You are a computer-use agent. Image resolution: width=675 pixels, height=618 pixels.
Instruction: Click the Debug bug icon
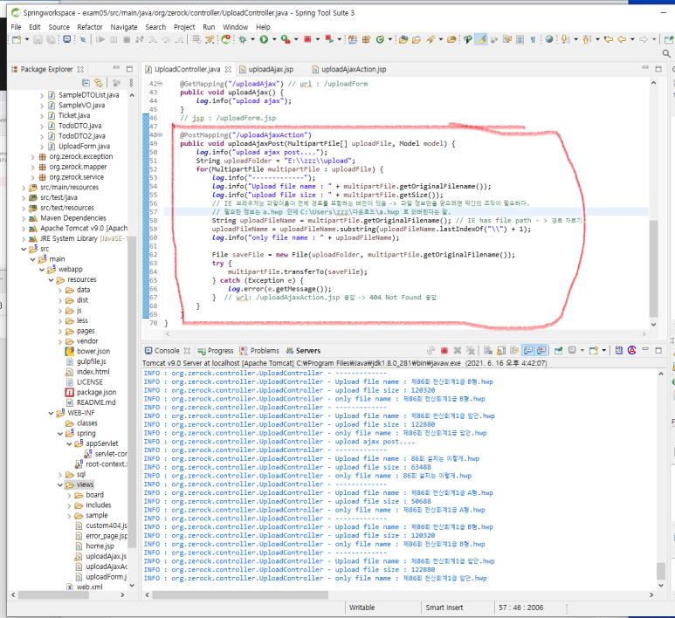pyautogui.click(x=243, y=39)
